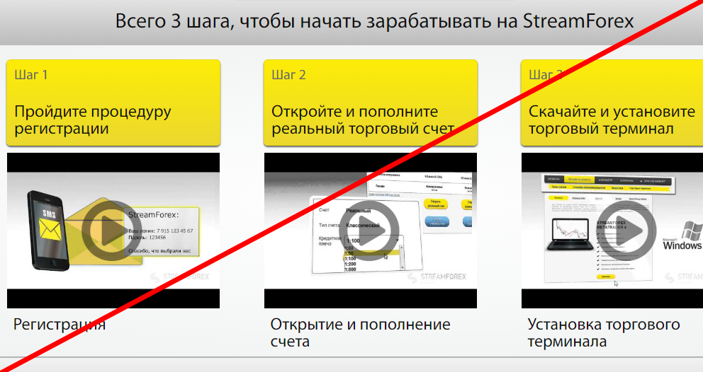Play the Открытие и пополнение счета video
703x372 pixels.
pos(369,231)
